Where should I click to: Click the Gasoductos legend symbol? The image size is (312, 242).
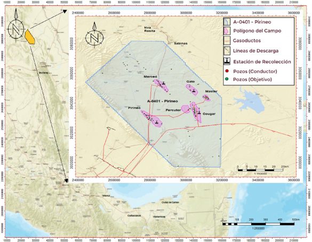pyautogui.click(x=227, y=41)
